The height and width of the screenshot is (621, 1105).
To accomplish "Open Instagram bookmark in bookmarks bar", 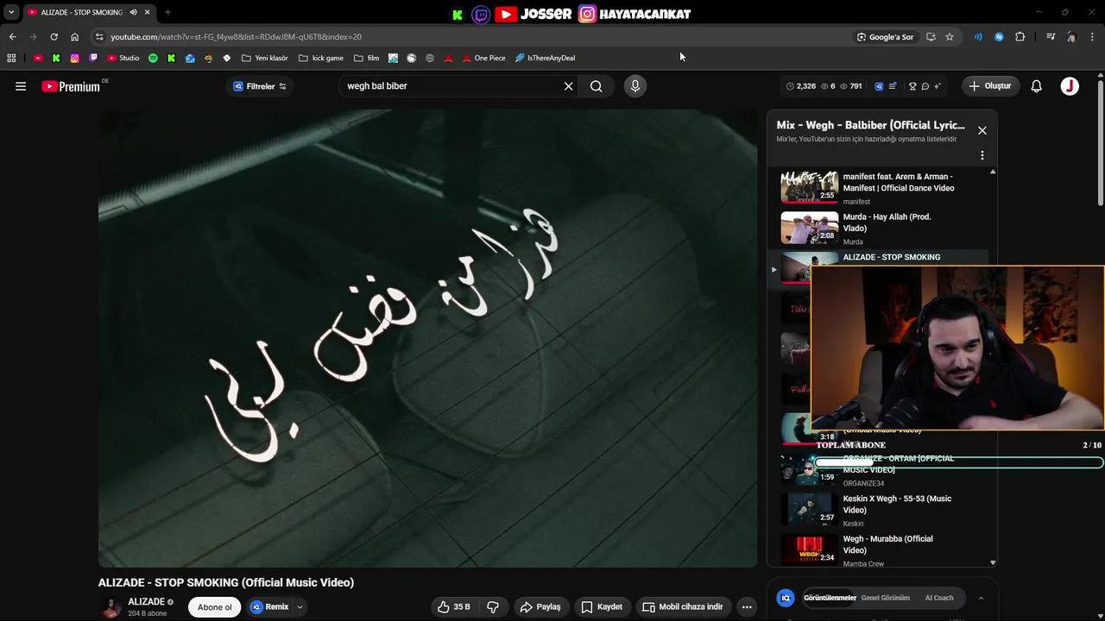I will (x=75, y=59).
